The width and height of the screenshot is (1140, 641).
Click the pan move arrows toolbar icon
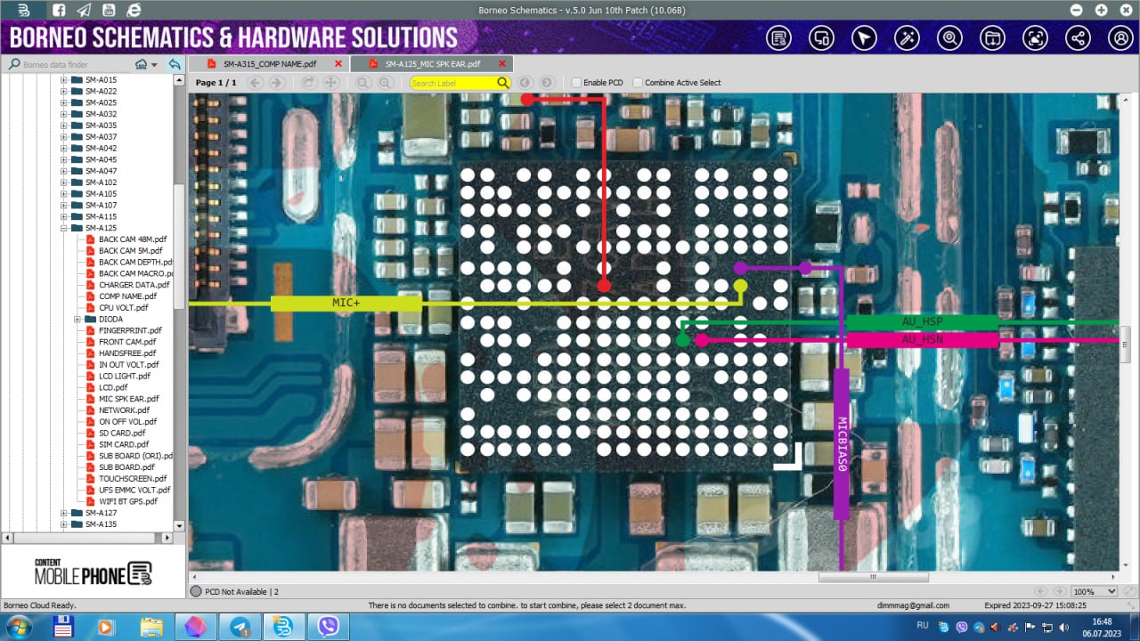tap(330, 83)
